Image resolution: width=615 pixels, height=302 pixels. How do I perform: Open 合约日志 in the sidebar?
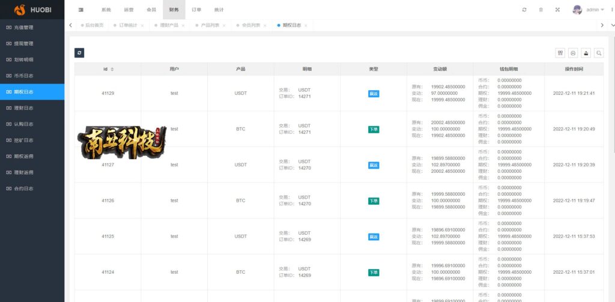point(32,189)
